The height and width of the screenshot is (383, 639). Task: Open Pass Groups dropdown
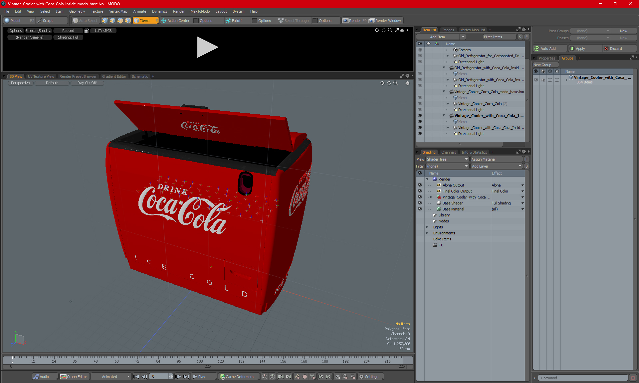point(590,31)
